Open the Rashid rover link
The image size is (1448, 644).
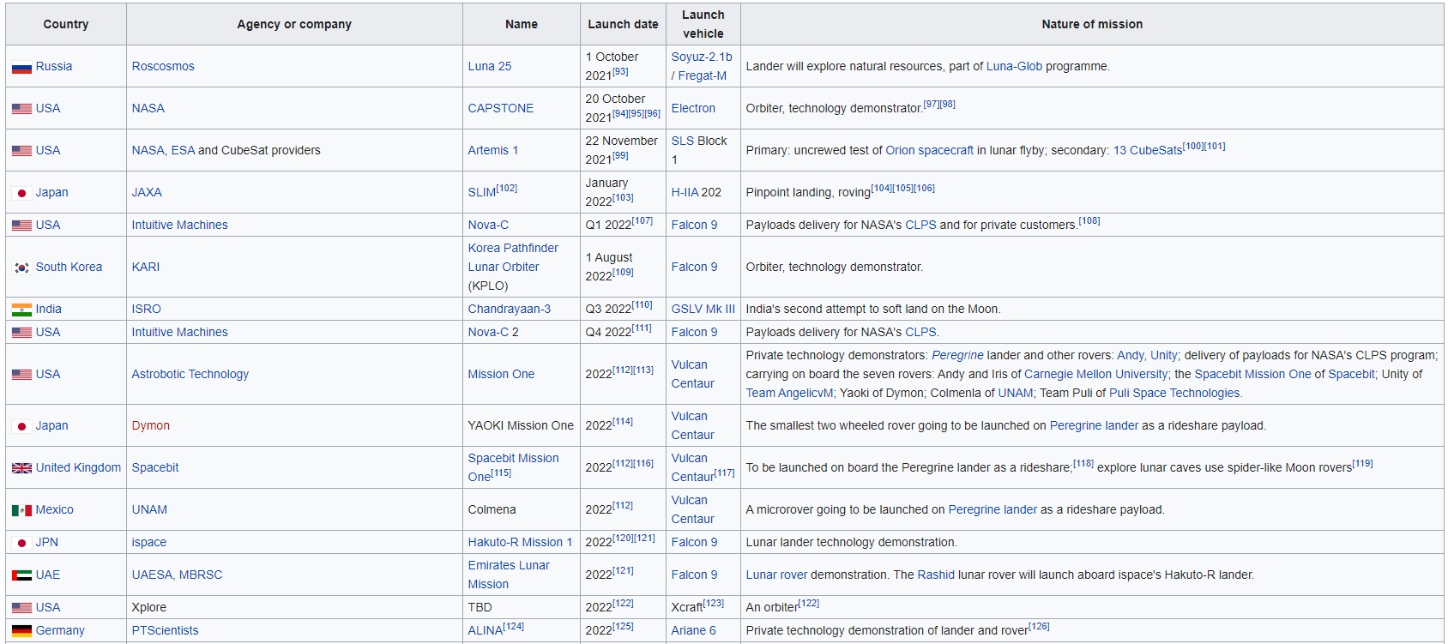pyautogui.click(x=936, y=575)
